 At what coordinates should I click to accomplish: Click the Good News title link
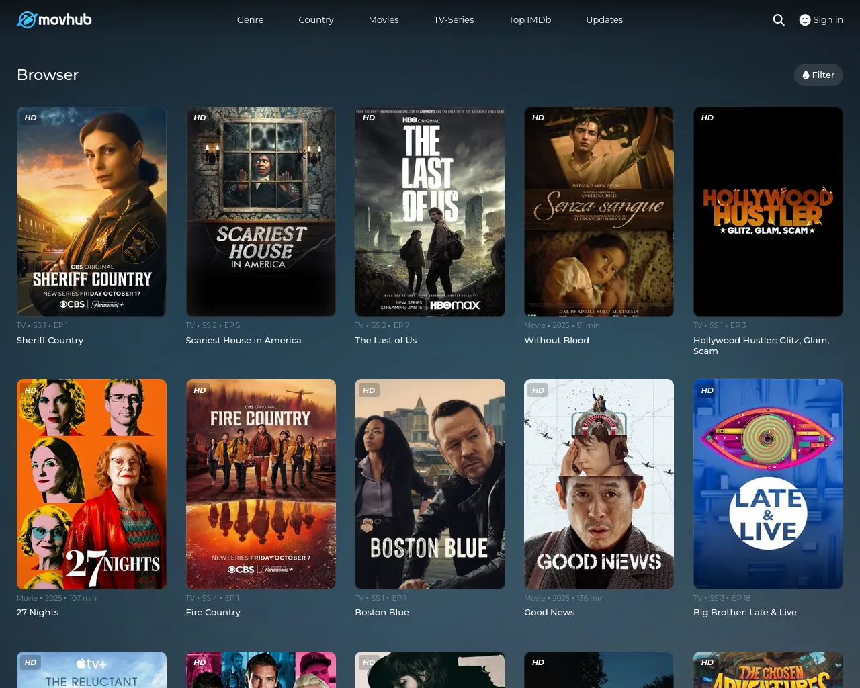[549, 612]
